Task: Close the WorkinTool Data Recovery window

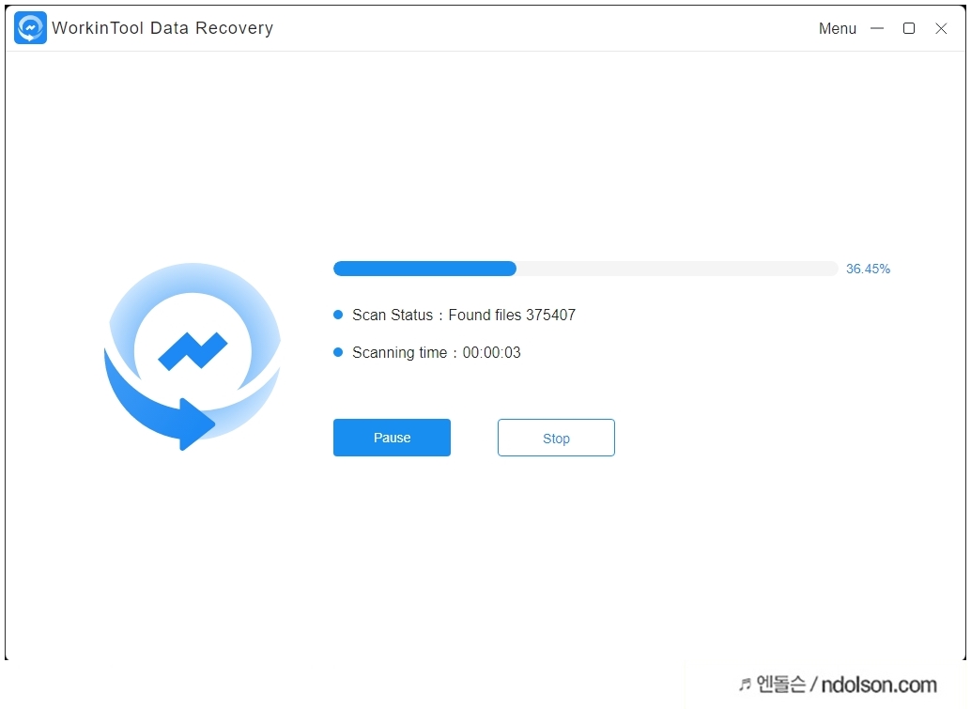Action: [x=941, y=28]
